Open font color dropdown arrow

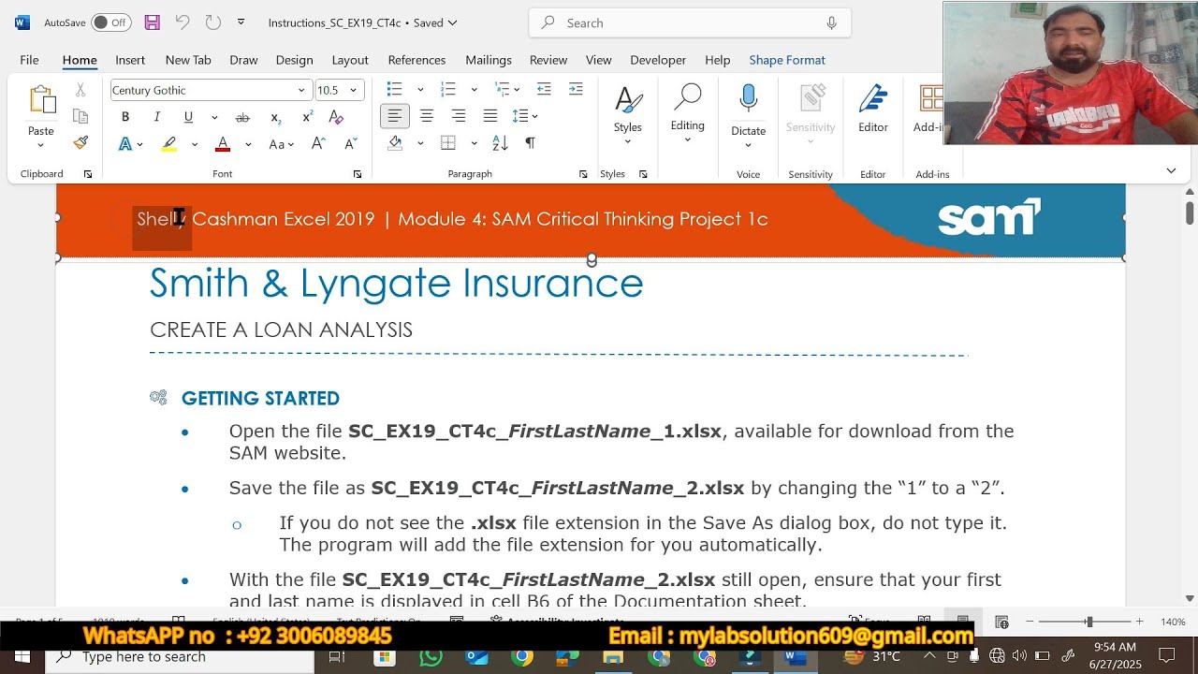pos(248,144)
